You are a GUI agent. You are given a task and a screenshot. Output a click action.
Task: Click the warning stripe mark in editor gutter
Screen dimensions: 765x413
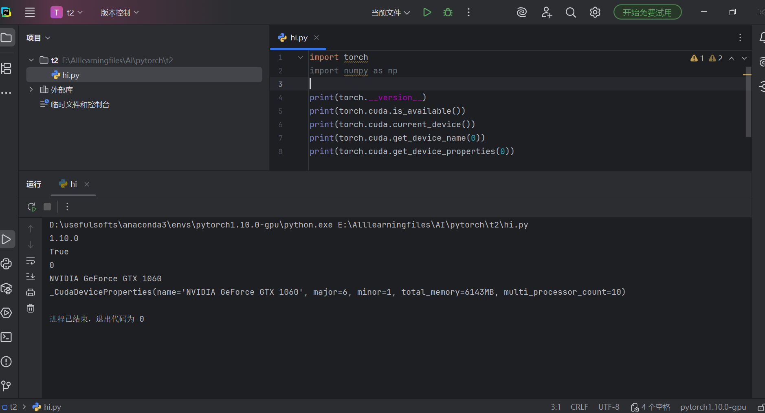pos(747,74)
